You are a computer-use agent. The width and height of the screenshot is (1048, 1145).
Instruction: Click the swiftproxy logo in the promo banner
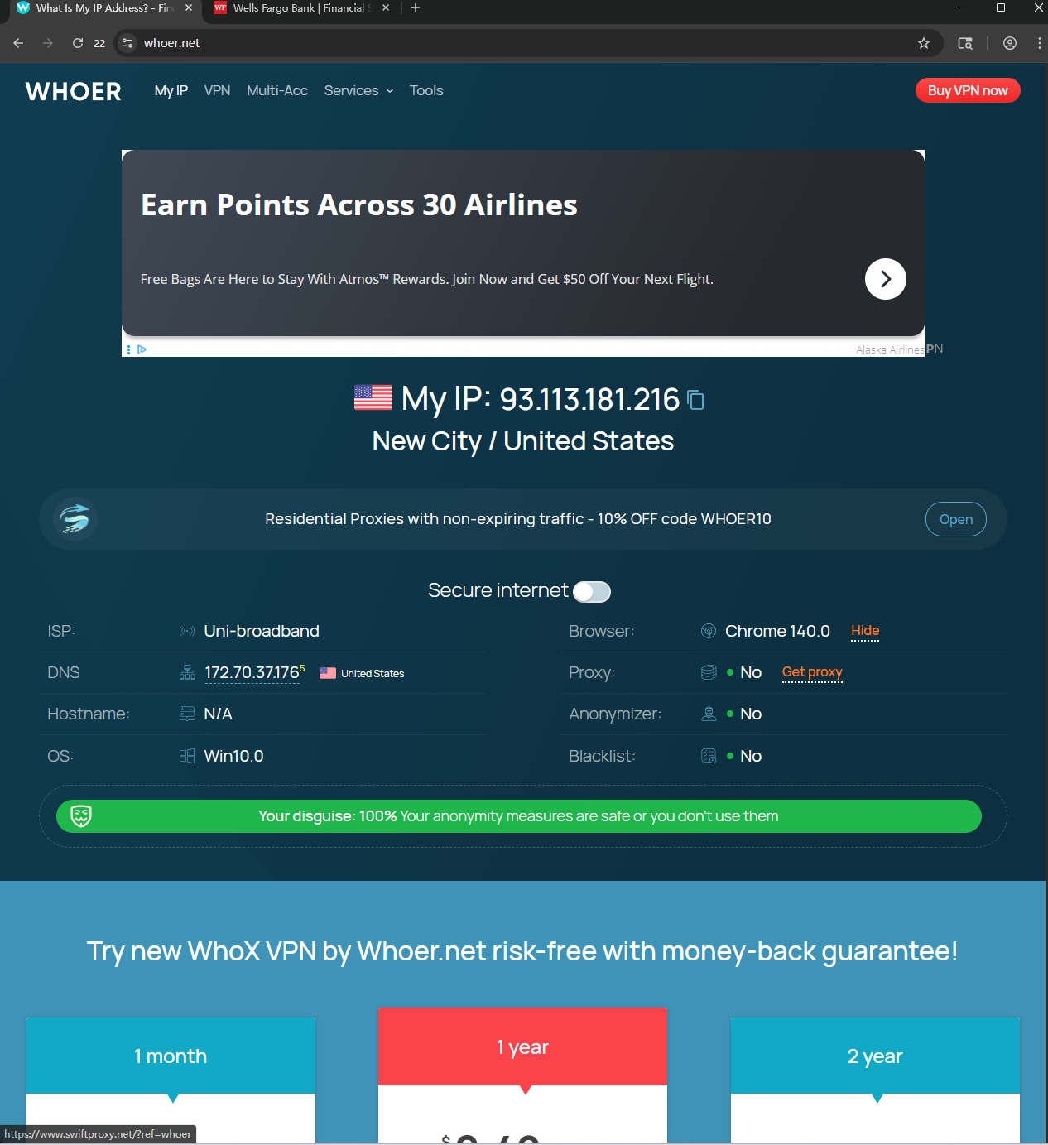pos(75,519)
